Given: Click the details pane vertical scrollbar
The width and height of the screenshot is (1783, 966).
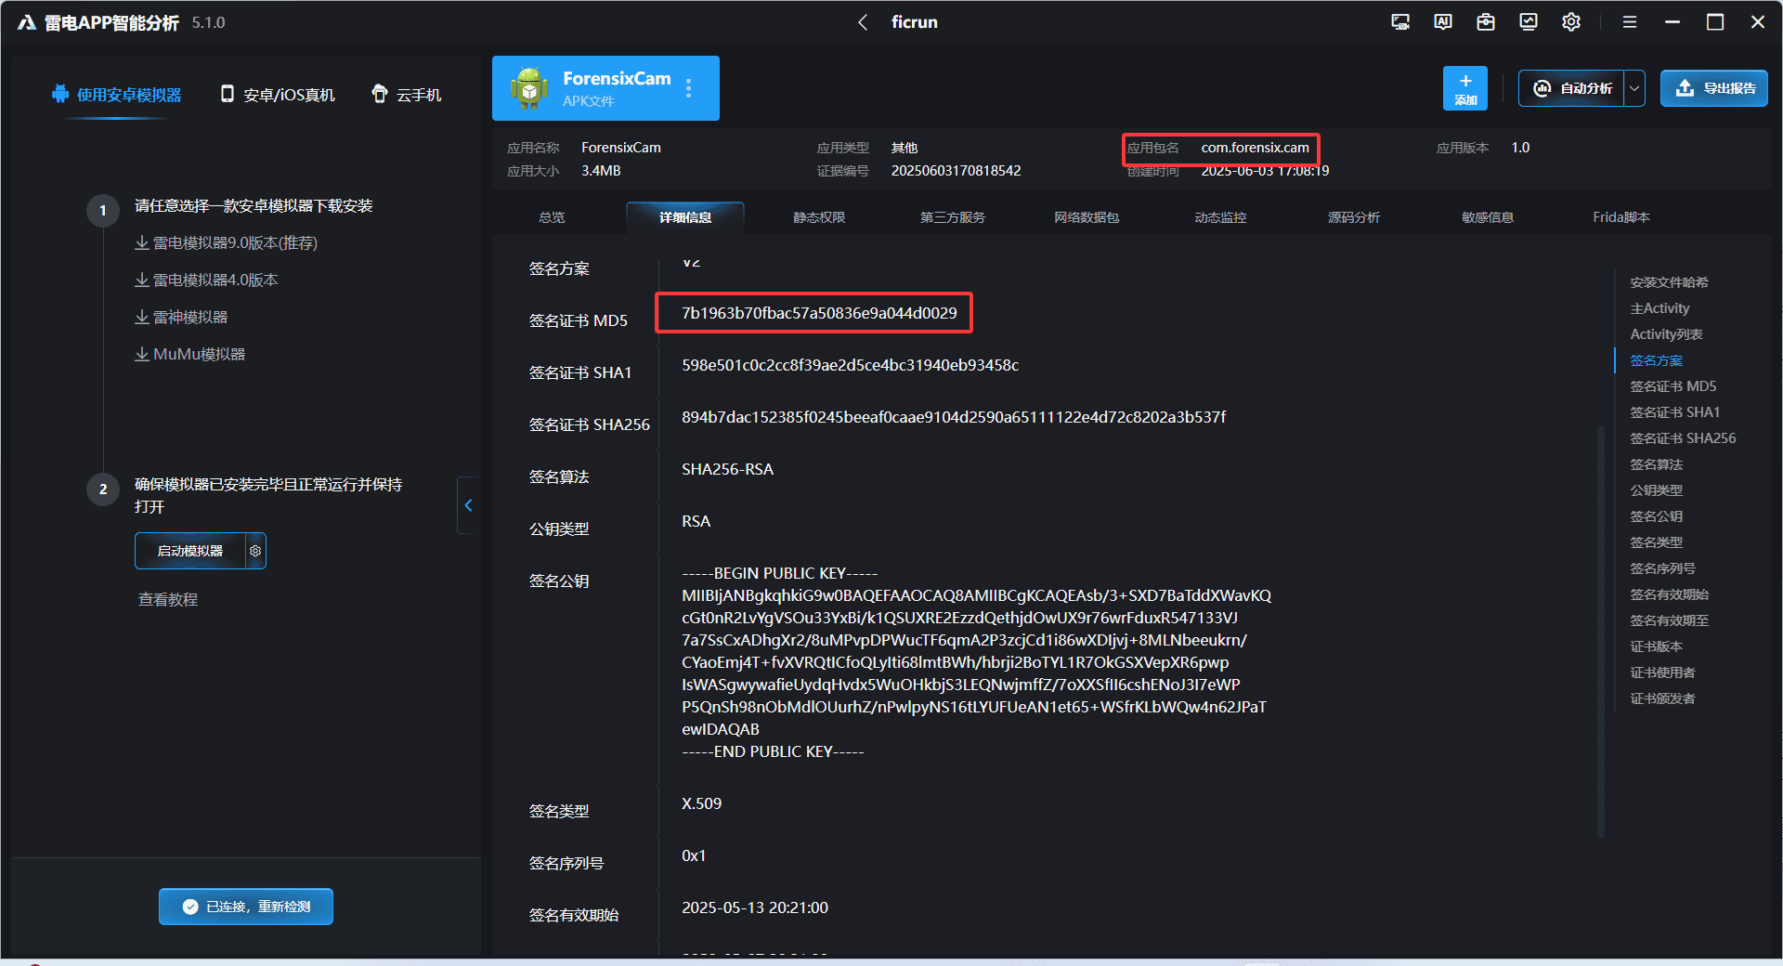Looking at the screenshot, I should pos(1600,632).
